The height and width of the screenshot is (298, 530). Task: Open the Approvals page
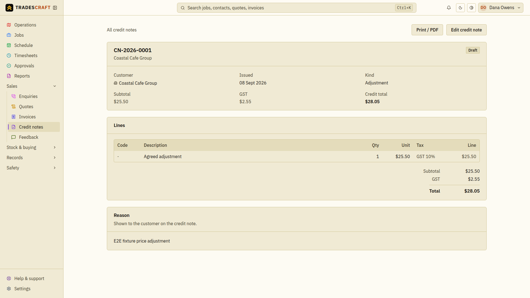(x=31, y=66)
